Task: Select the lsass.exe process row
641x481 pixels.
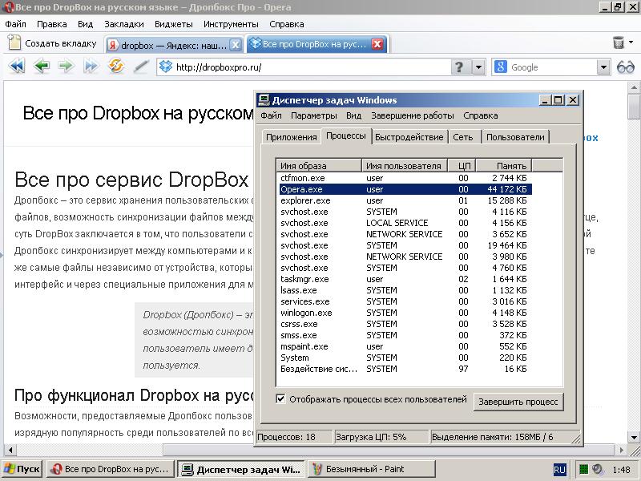Action: (x=405, y=290)
